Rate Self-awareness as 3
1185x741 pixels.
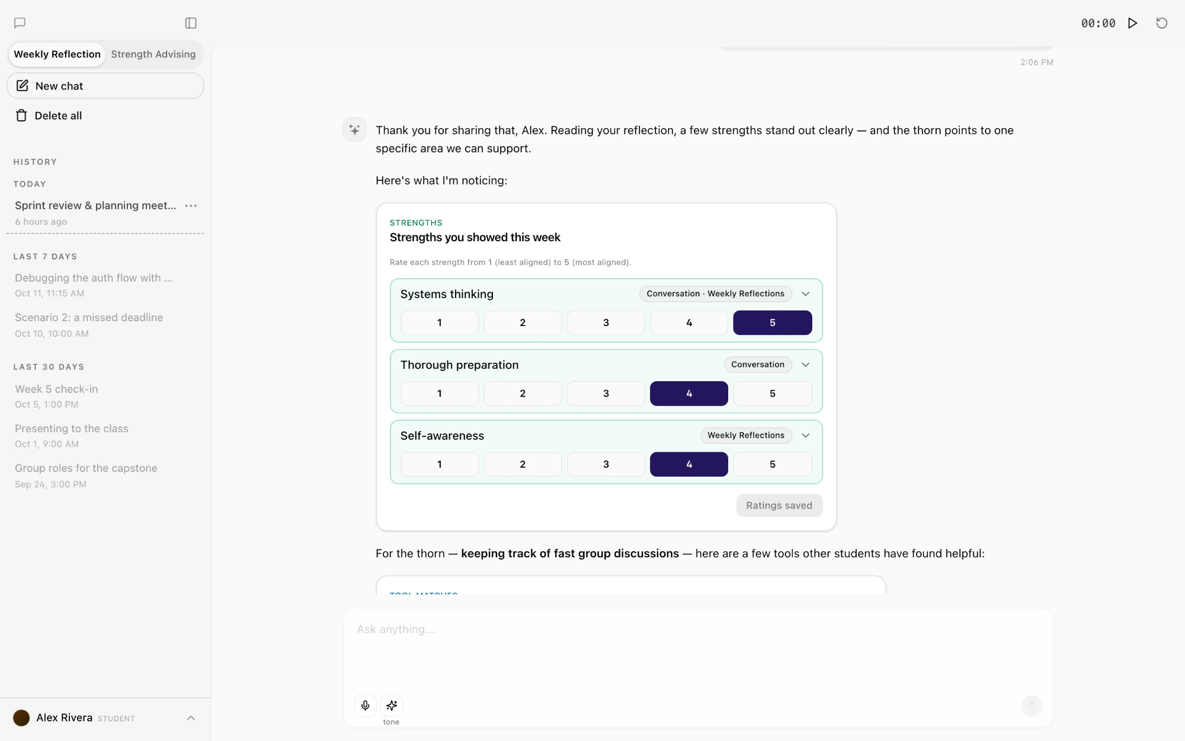(606, 464)
